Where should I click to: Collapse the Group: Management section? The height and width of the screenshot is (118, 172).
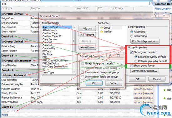(3, 61)
